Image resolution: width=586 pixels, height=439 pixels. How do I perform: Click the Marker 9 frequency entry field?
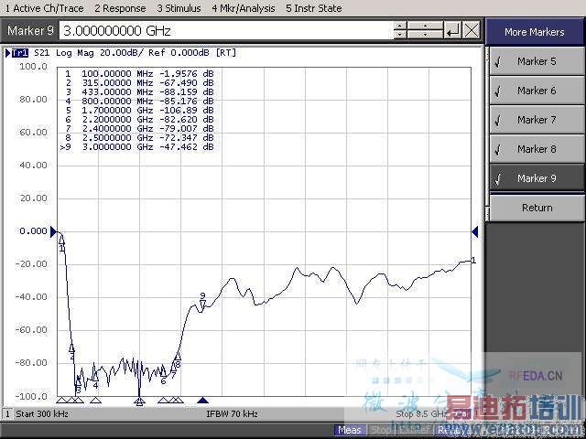pos(226,30)
